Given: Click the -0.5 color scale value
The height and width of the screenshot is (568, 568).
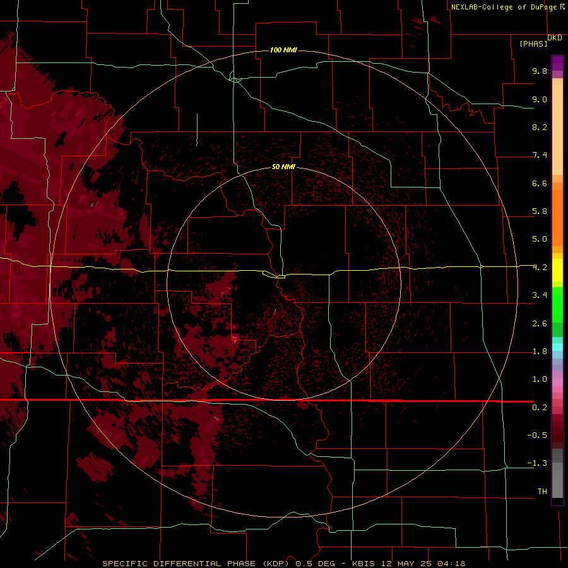Looking at the screenshot, I should [x=537, y=435].
